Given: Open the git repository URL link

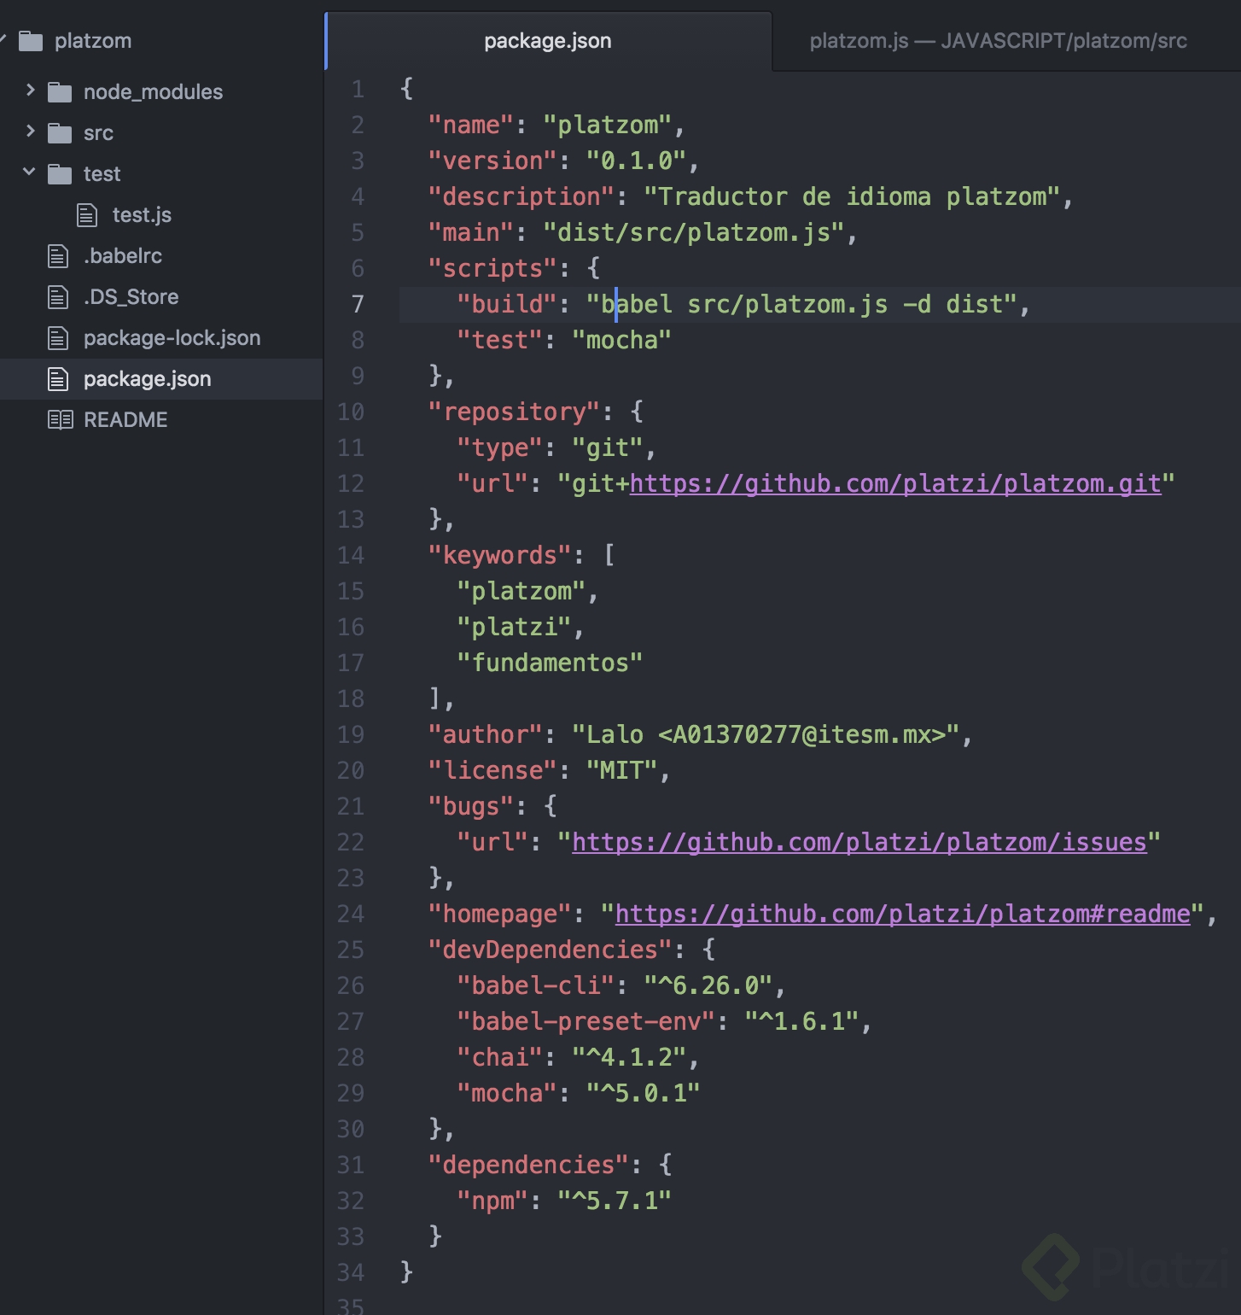Looking at the screenshot, I should [x=895, y=484].
